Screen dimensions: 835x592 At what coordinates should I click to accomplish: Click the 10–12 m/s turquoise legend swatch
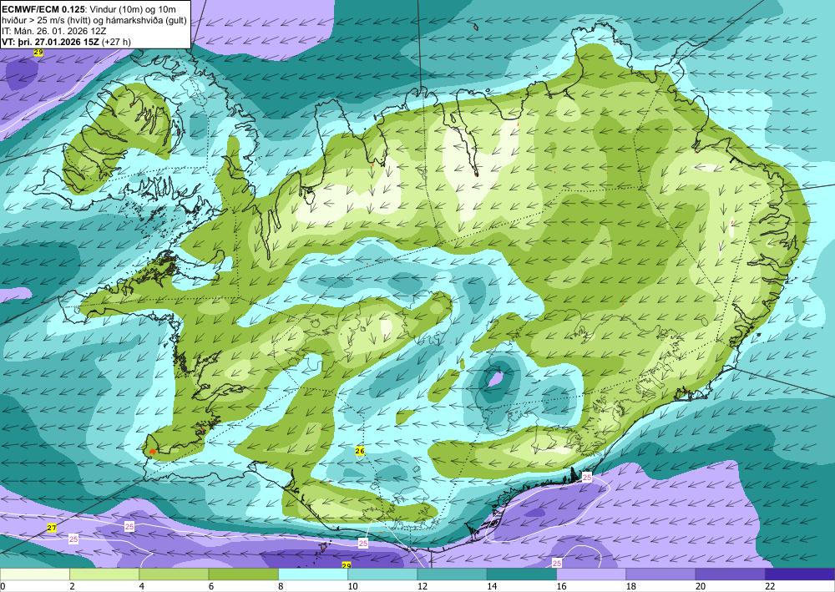click(x=382, y=574)
